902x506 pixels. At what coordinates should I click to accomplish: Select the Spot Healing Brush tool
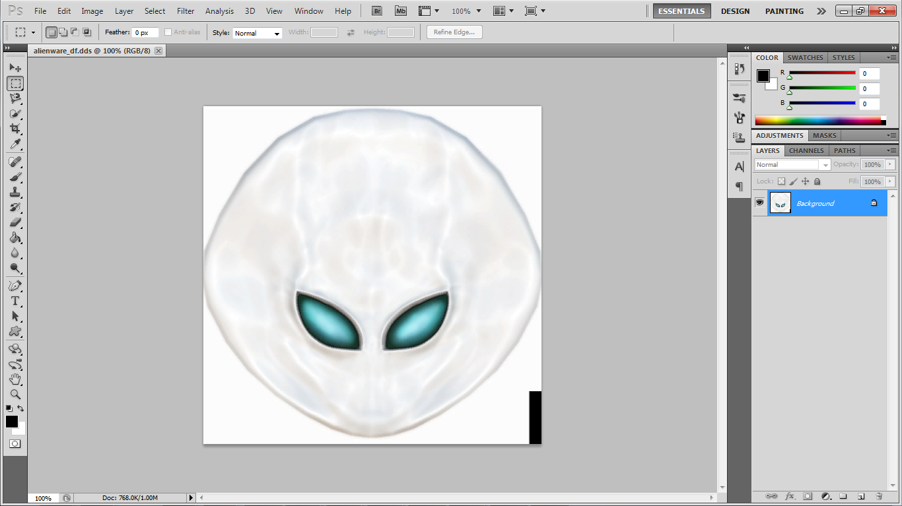tap(15, 162)
